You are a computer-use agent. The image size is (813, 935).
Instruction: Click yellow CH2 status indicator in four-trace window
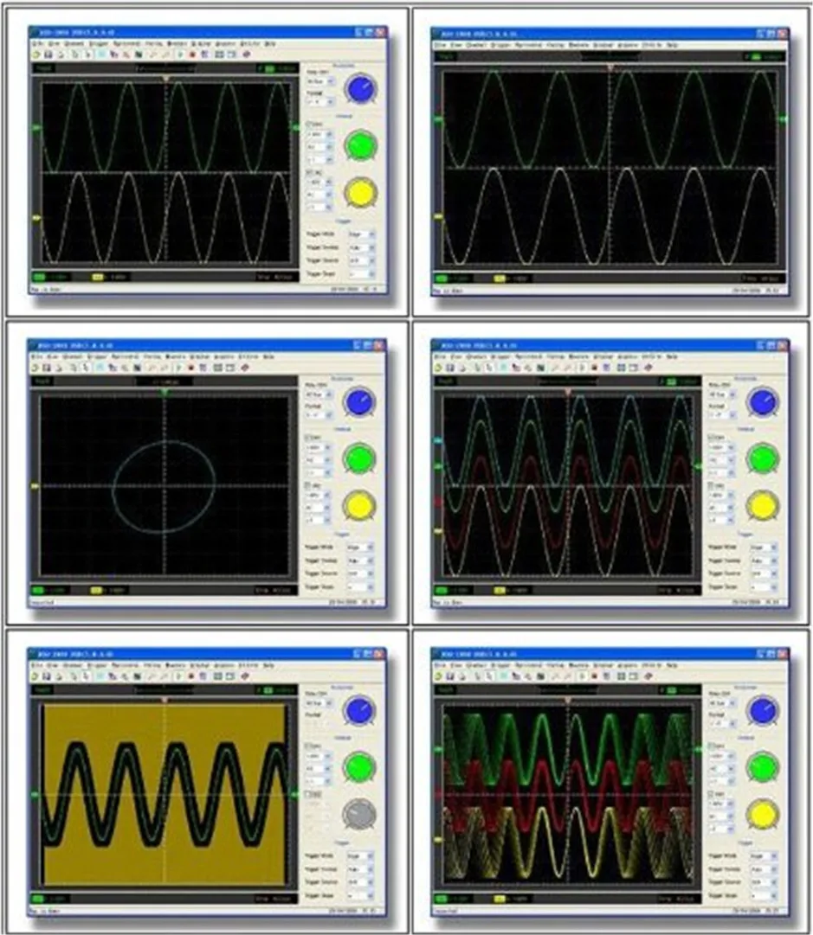point(500,590)
